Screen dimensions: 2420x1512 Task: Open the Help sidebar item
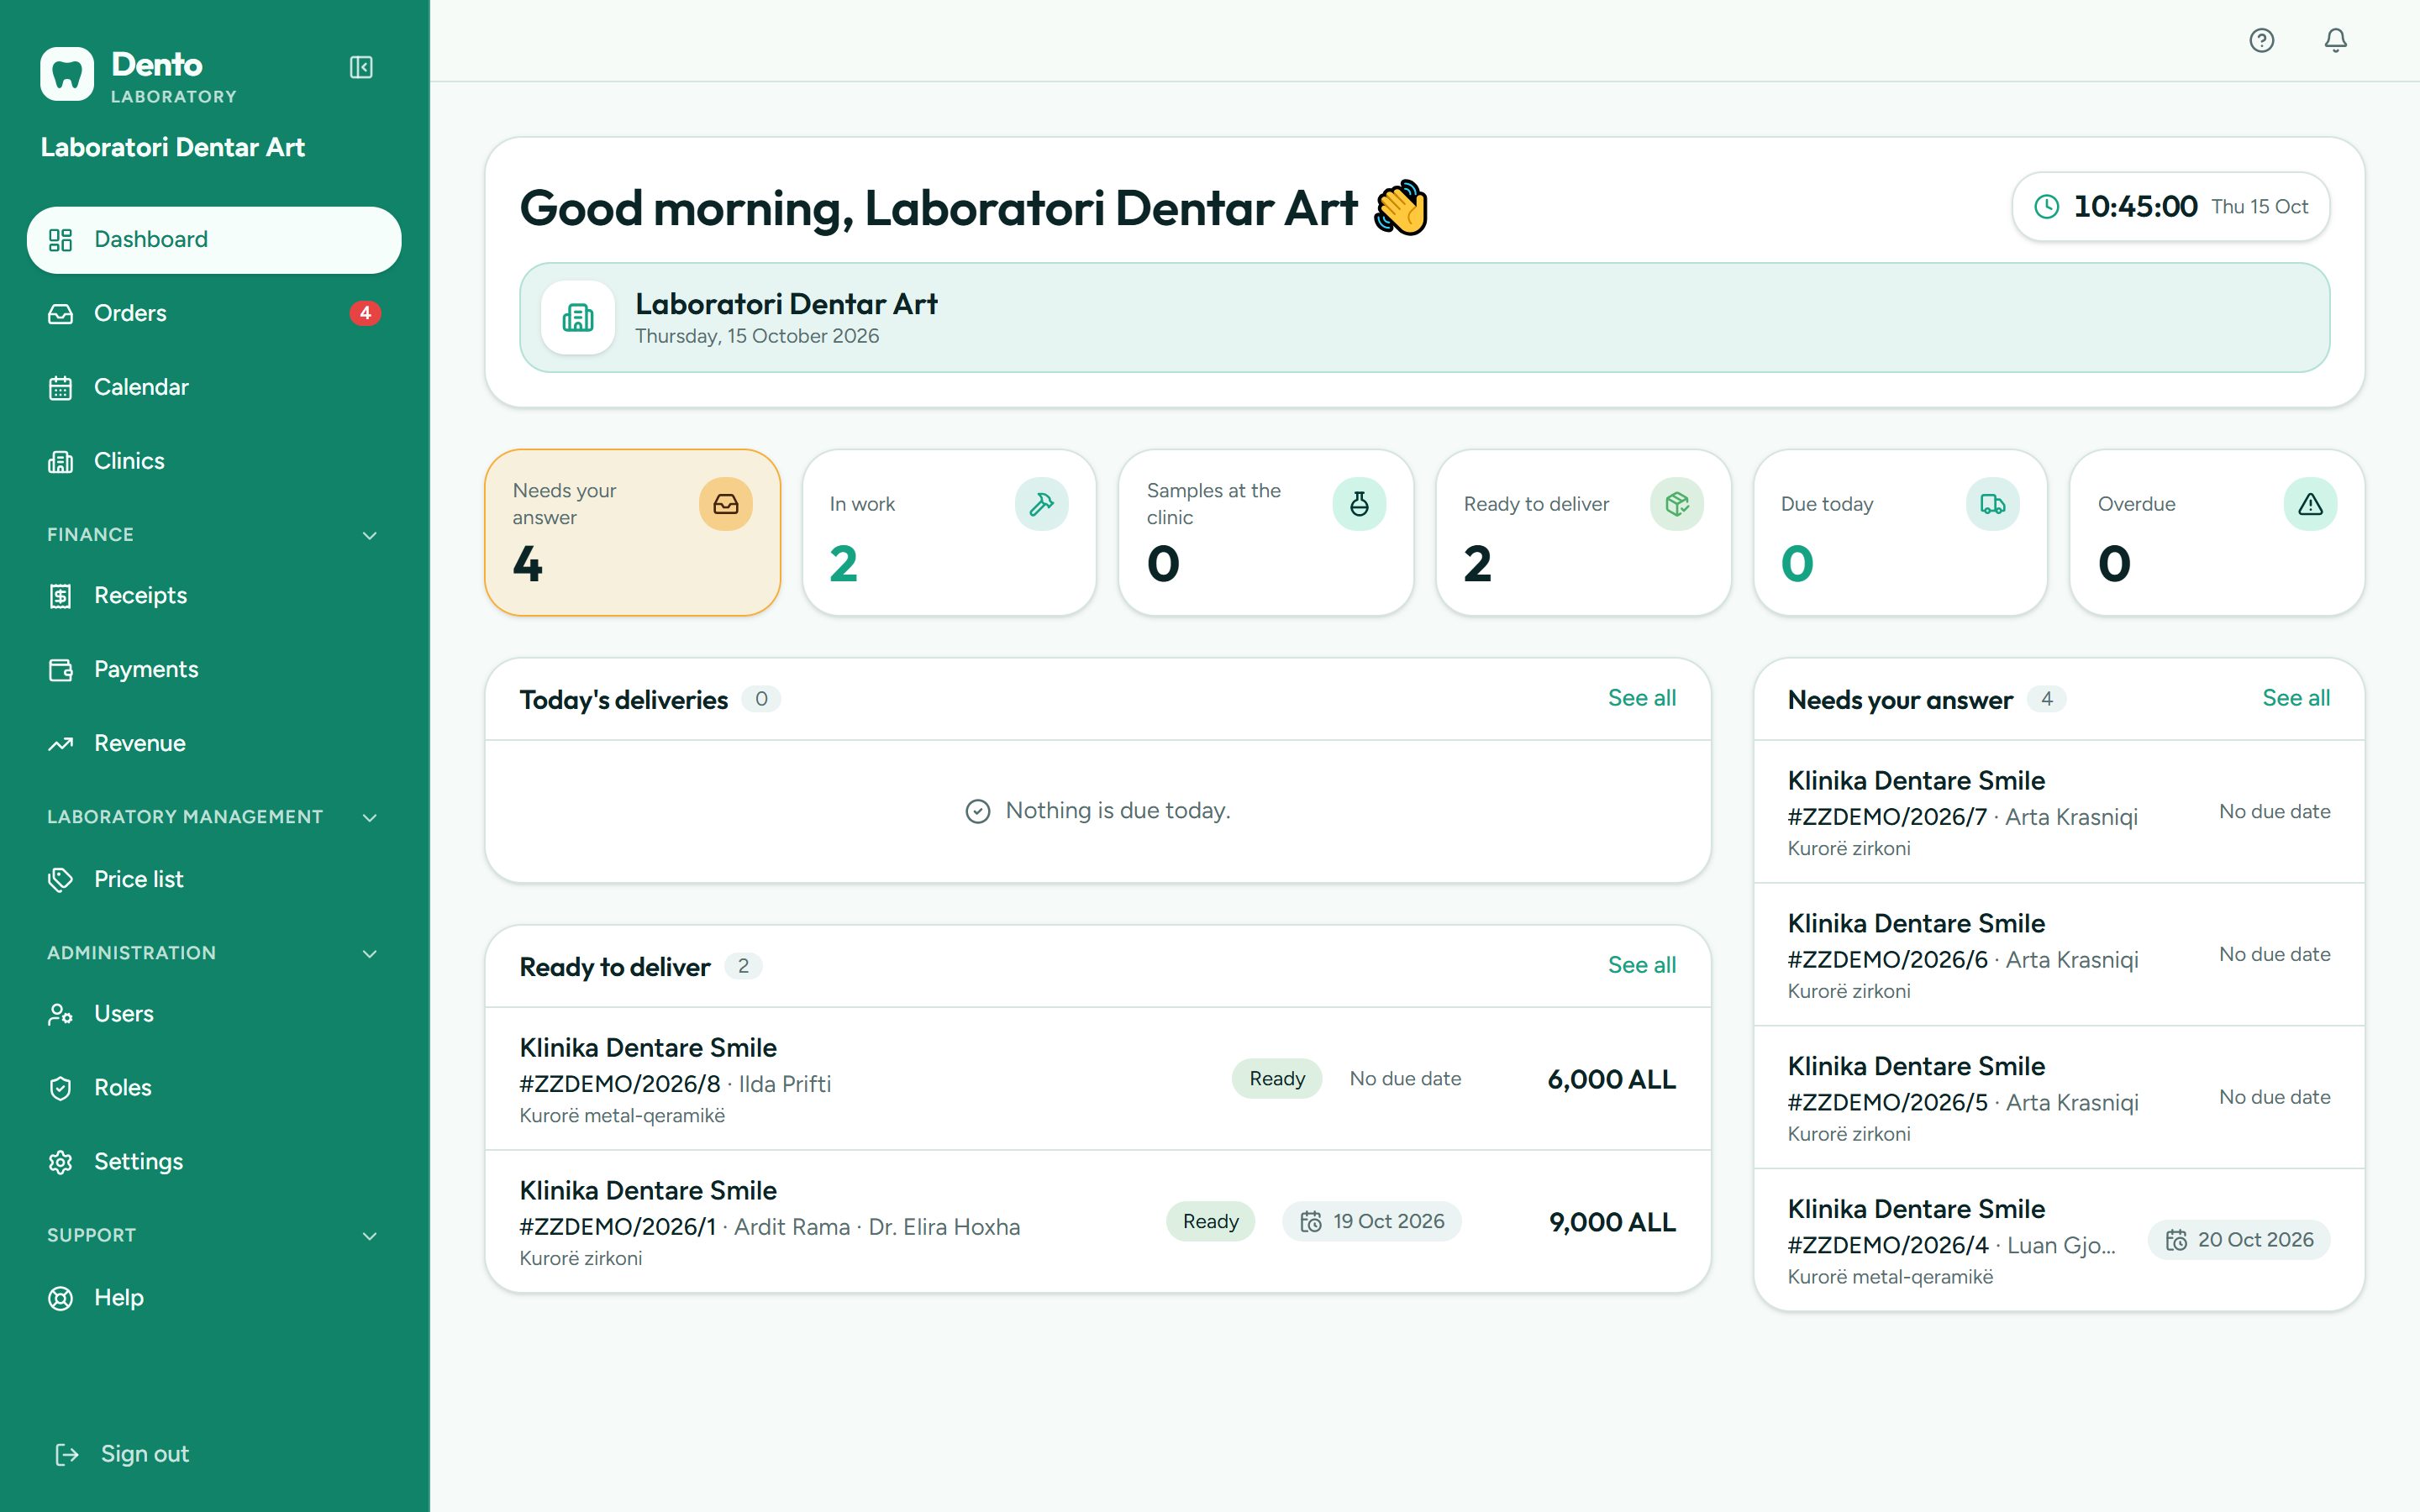pos(214,1297)
